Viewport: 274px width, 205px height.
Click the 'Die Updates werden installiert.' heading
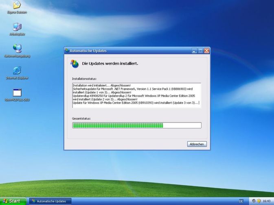[x=110, y=64]
